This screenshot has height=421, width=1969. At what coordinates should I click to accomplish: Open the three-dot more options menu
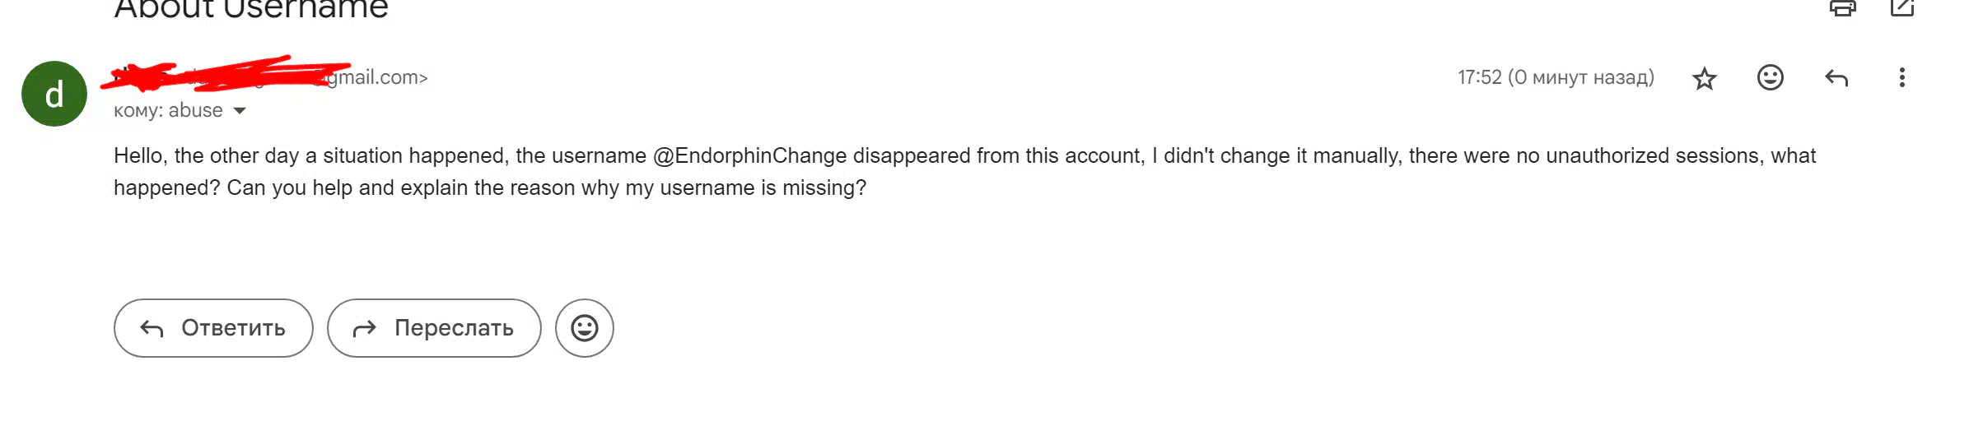point(1902,77)
